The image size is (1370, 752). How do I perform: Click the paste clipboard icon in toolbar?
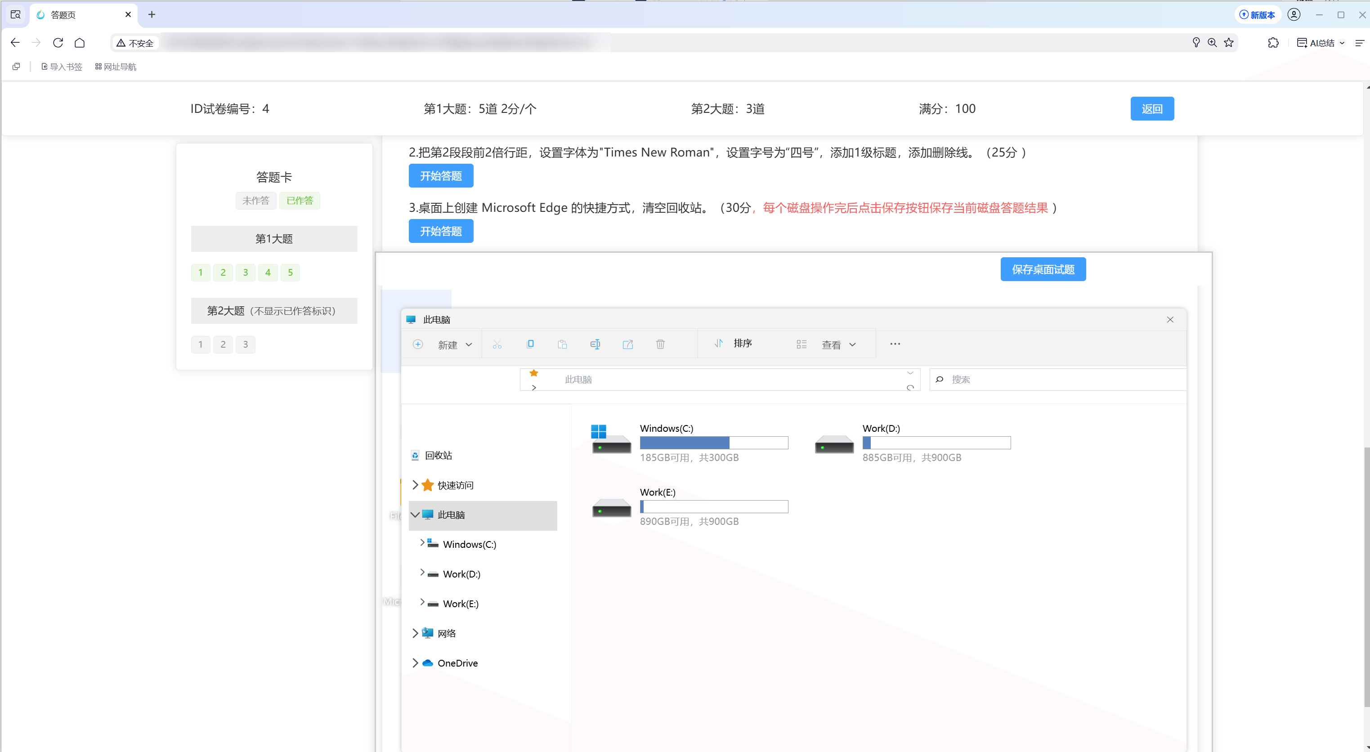[x=562, y=345]
